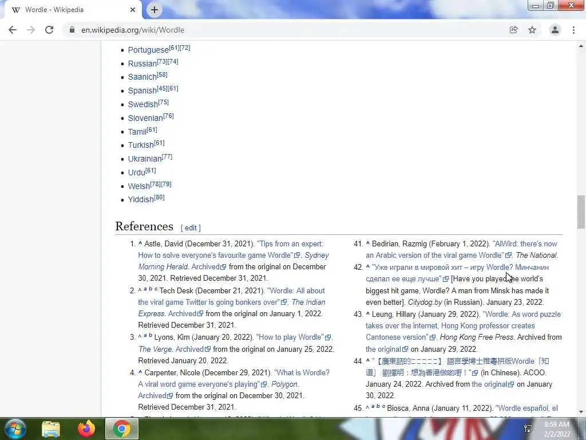Open File Explorer from the taskbar
Screen dimensions: 586x440
[x=51, y=429]
